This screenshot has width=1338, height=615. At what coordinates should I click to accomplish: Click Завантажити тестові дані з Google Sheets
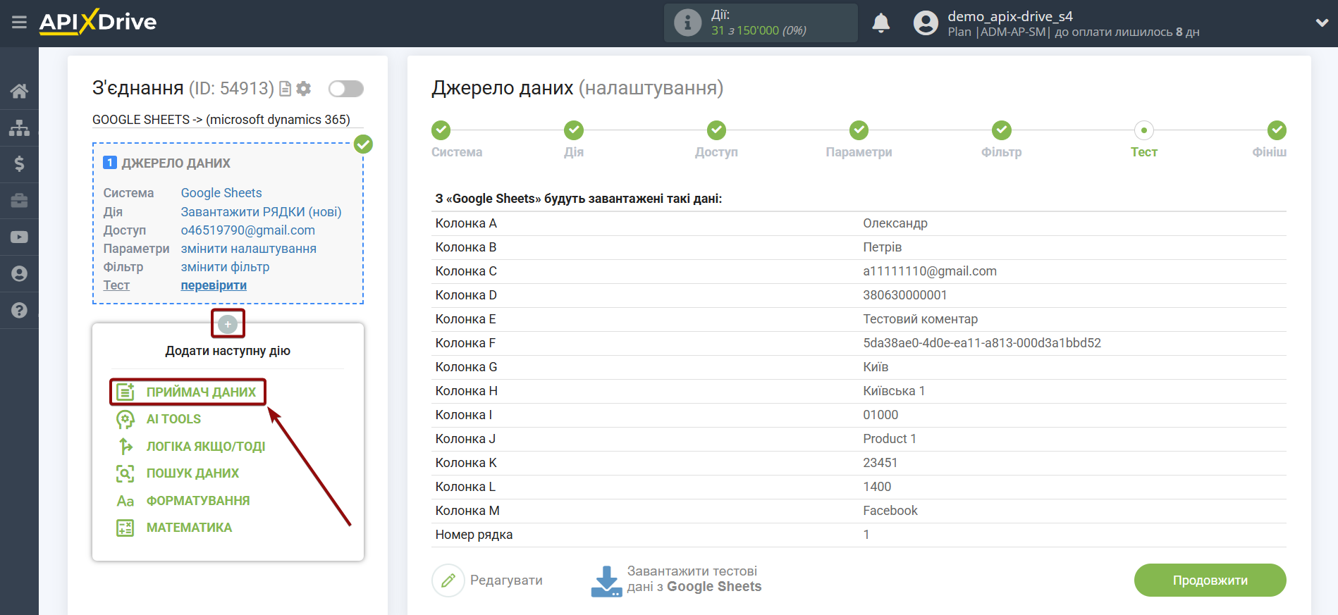694,579
